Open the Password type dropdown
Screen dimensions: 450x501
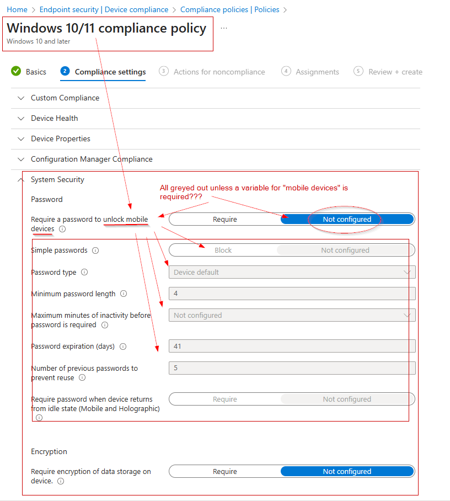(292, 272)
